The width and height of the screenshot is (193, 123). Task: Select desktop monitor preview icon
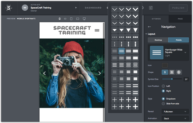(x=84, y=19)
